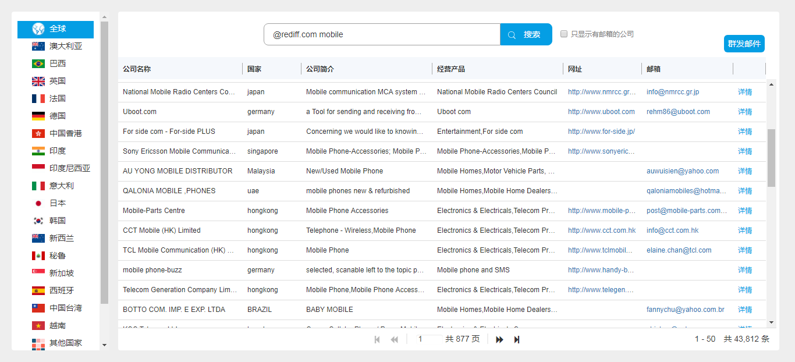The width and height of the screenshot is (795, 362).
Task: Click the Germany flag icon
Action: (38, 116)
